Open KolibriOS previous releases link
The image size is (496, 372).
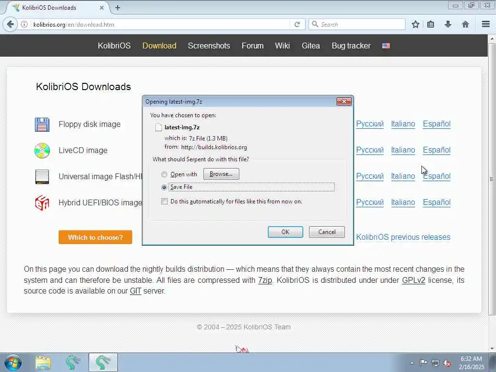pos(403,237)
